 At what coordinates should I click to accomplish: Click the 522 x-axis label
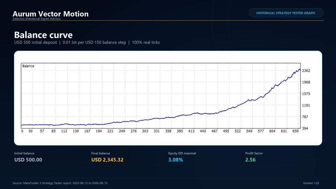238,131
